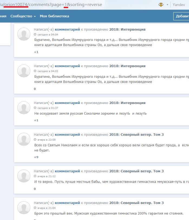Click the avatar of the 01:37 comment
189x220 pixels.
pos(24,108)
